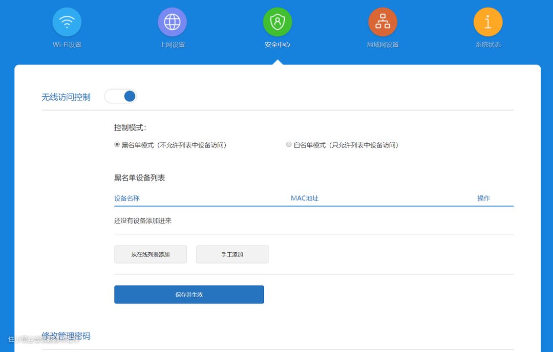
Task: Select the 黑名单模式 radio button
Action: click(x=117, y=145)
